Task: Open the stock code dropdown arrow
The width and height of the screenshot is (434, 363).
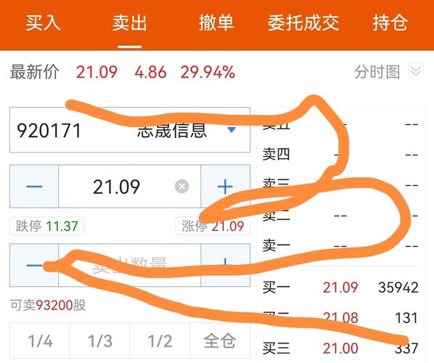Action: coord(231,129)
